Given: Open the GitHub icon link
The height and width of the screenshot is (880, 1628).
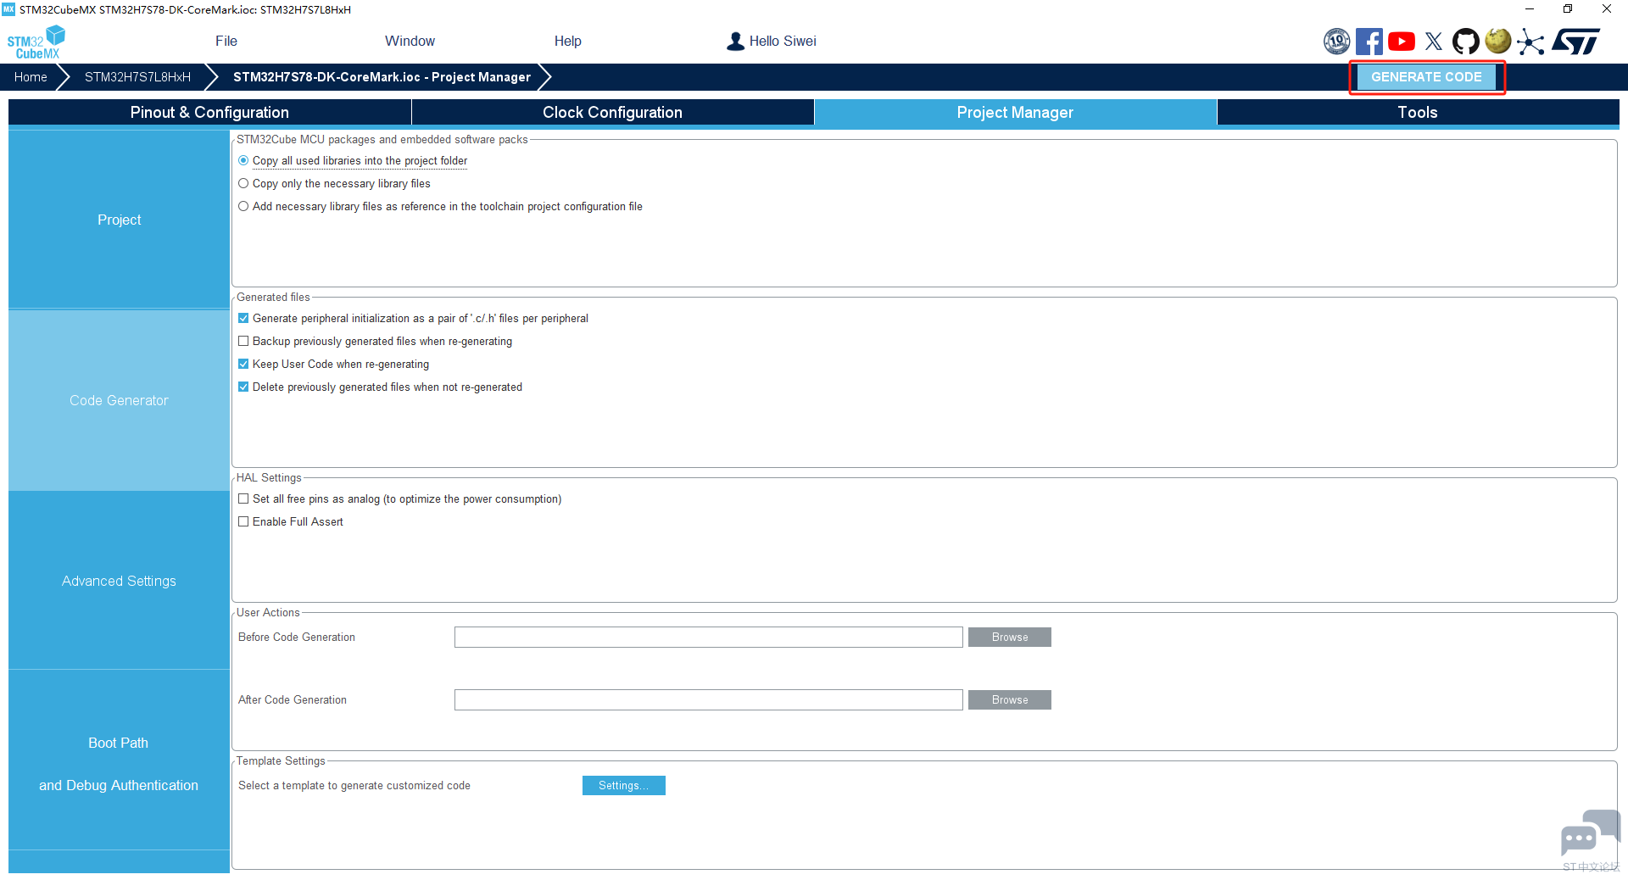Looking at the screenshot, I should point(1465,41).
